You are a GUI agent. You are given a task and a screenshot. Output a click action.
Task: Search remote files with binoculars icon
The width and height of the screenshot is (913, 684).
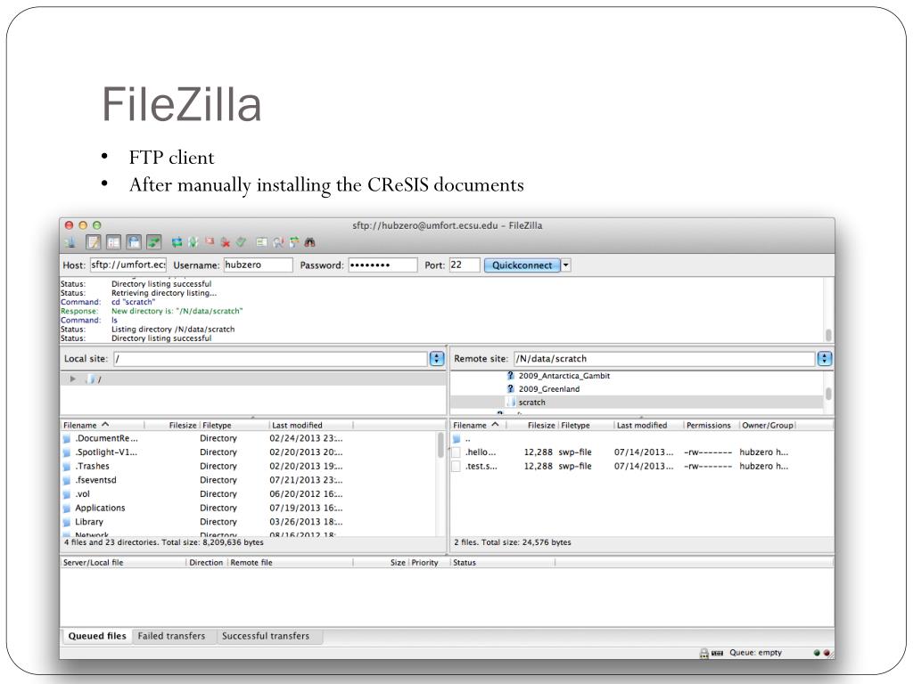coord(309,242)
